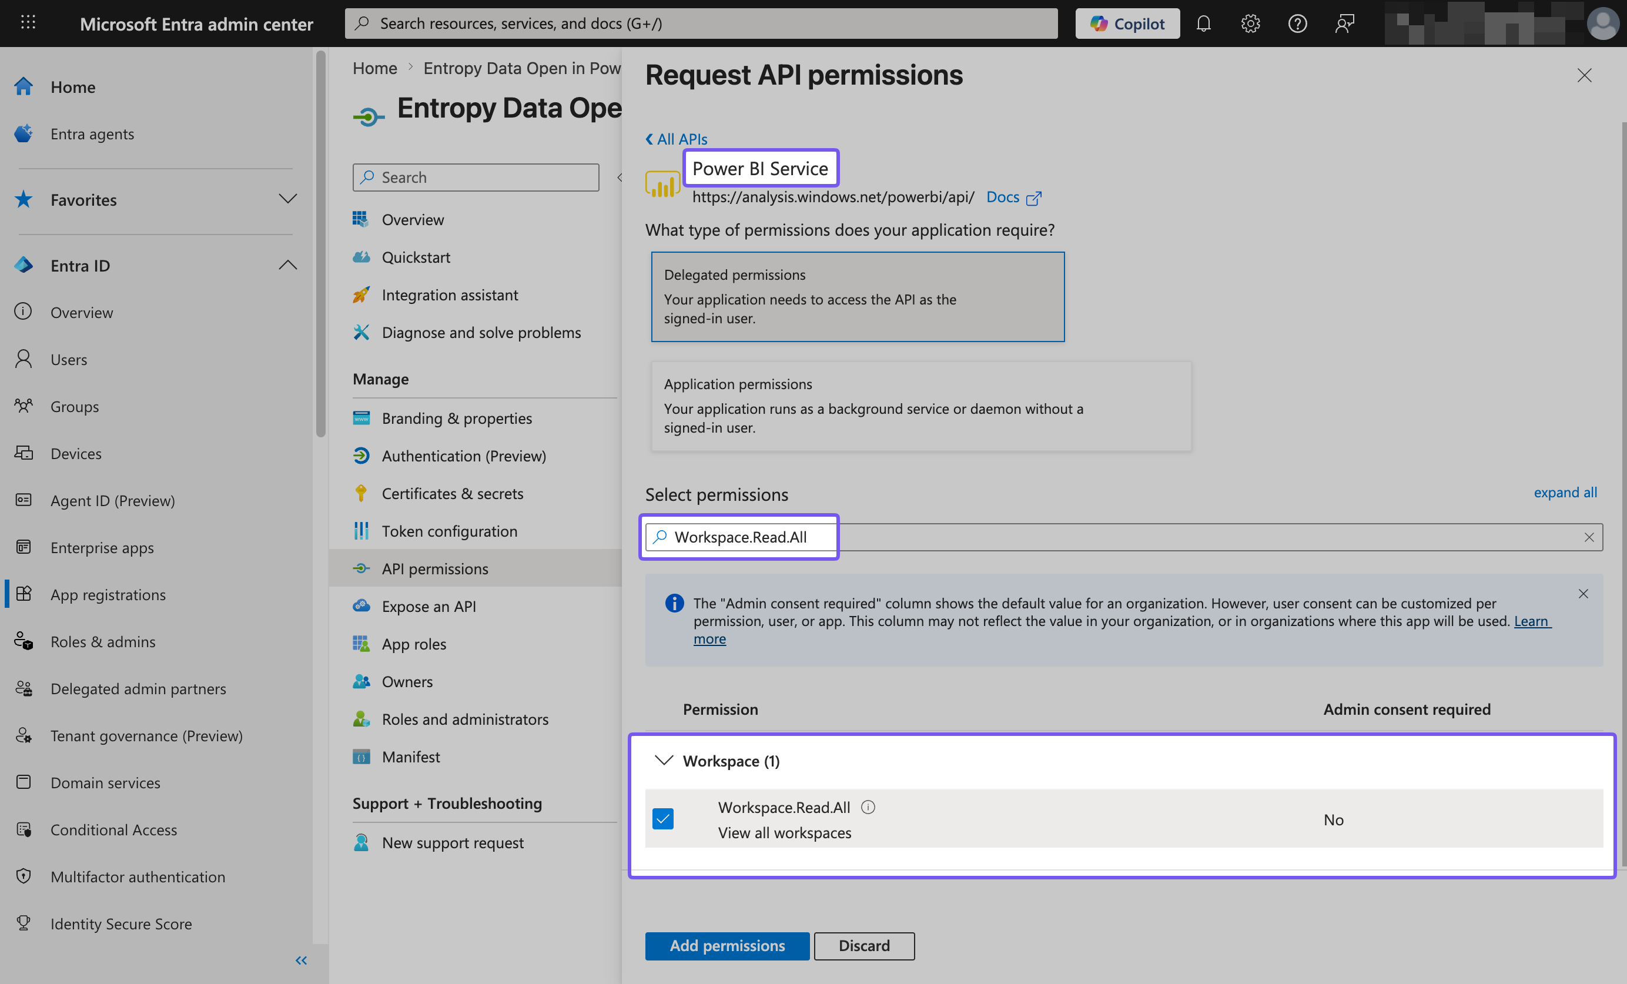Open the Quickstart blade
The height and width of the screenshot is (984, 1627).
[x=416, y=257]
